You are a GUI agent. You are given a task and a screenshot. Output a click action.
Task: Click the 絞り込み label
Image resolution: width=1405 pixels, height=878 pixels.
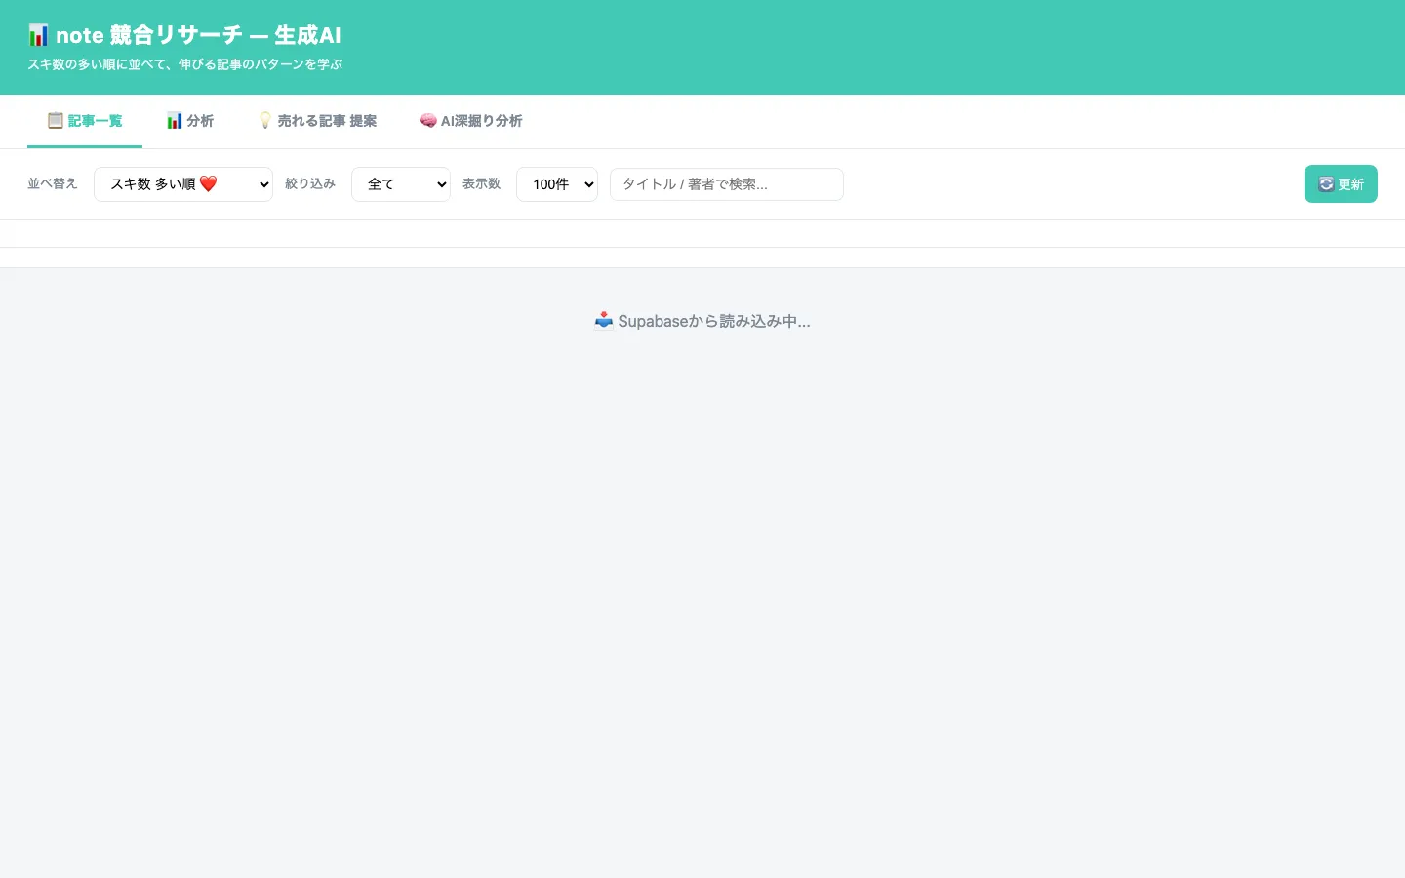click(310, 183)
